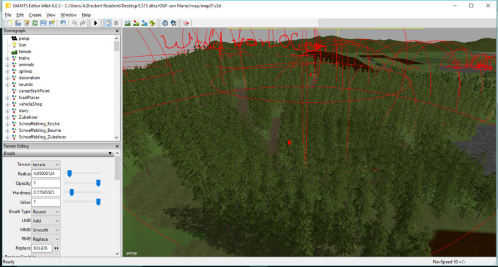Click the Hardness value input field

point(47,192)
